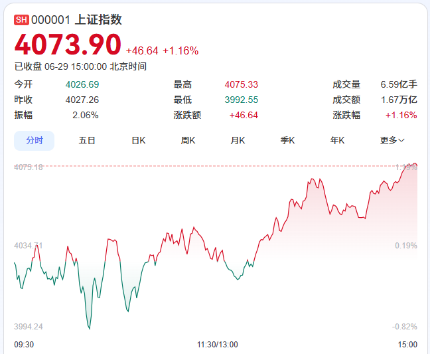Image resolution: width=430 pixels, height=354 pixels.
Task: Click the large 4073.90 index price
Action: click(x=68, y=44)
